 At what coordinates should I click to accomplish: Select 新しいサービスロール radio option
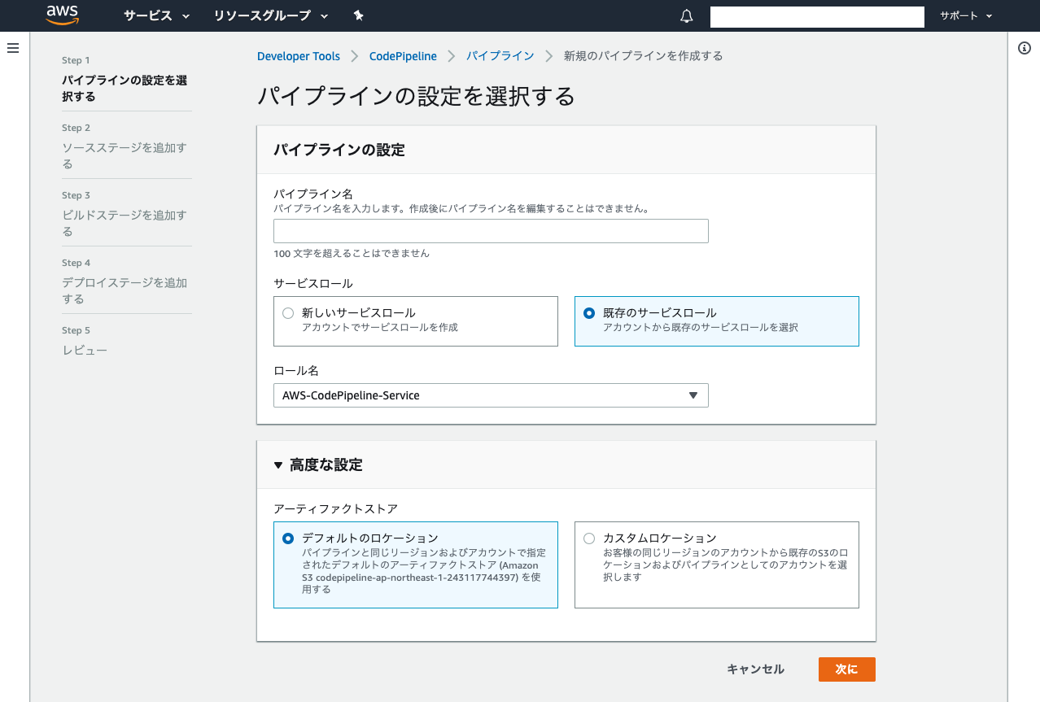coord(287,312)
